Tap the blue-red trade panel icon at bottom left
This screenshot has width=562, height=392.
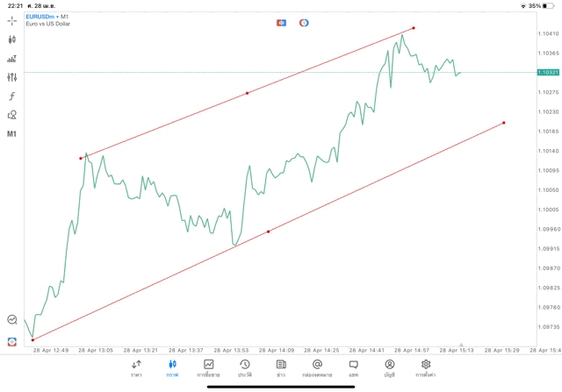12,341
